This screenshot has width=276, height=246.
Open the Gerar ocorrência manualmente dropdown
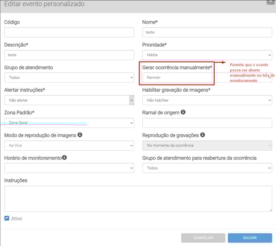point(177,78)
